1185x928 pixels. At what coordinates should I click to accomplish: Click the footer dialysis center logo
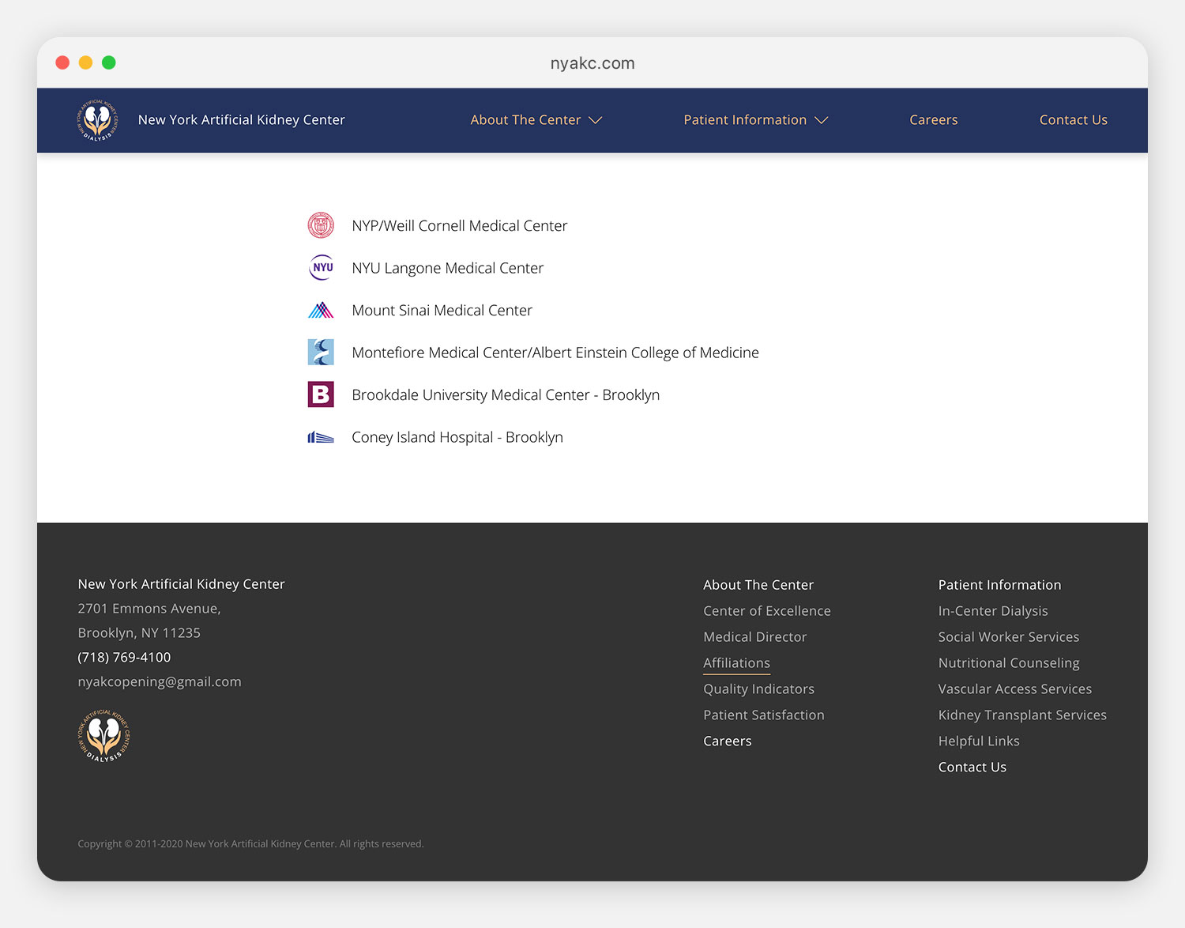tap(103, 736)
